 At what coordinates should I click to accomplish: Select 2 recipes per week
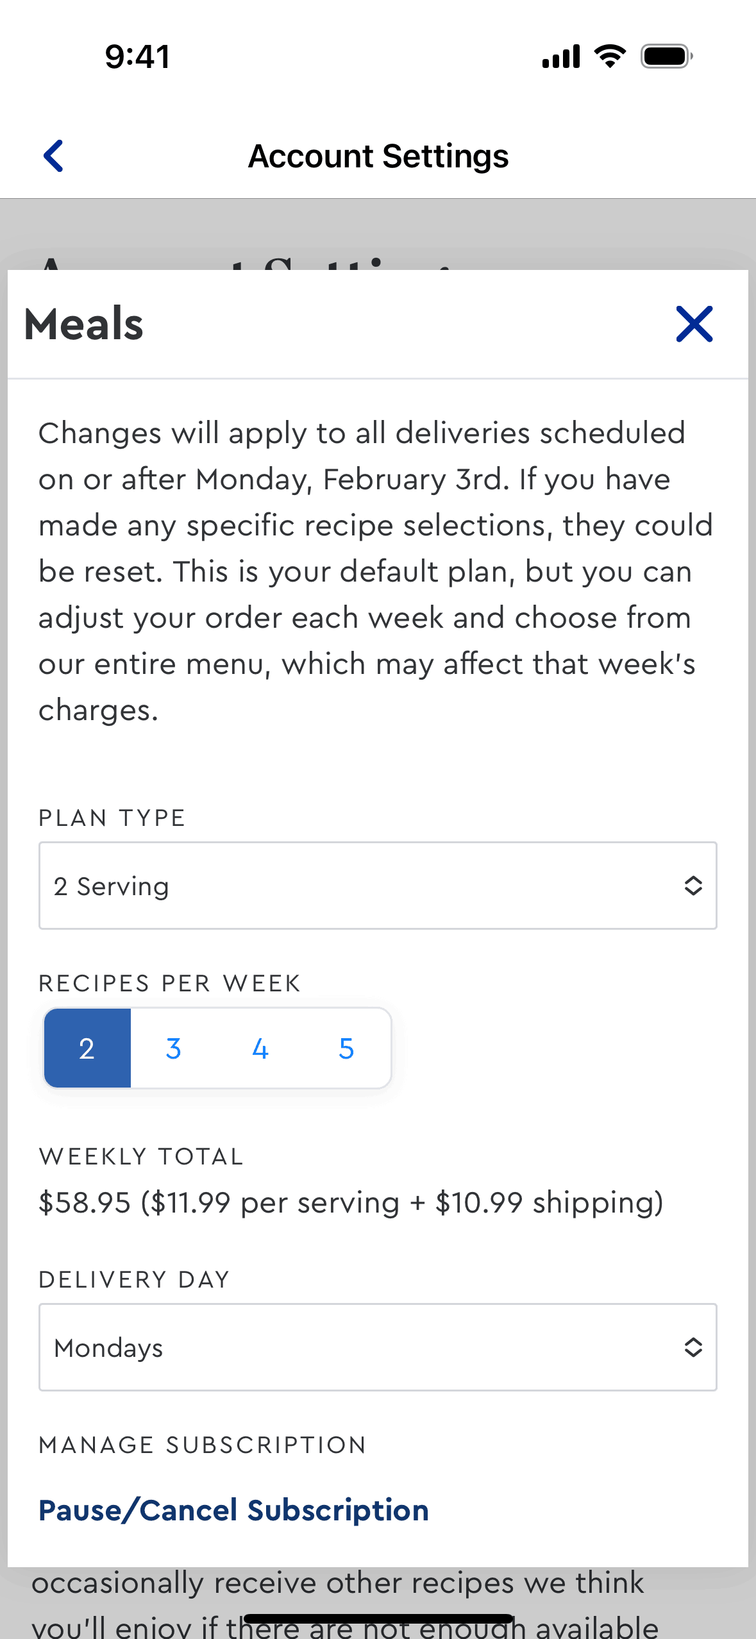pos(87,1048)
